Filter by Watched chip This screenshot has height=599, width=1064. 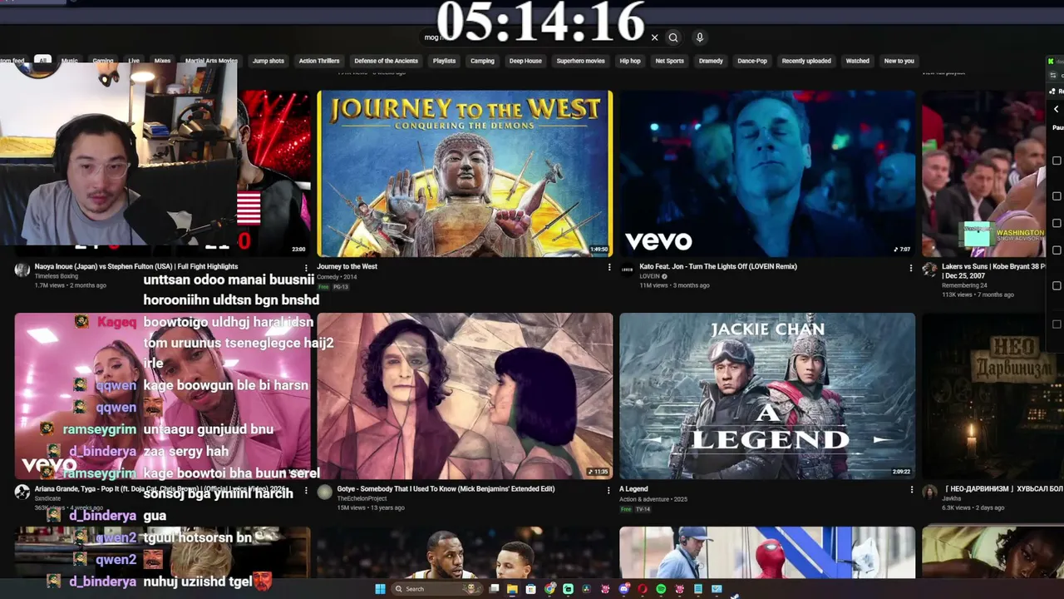858,61
